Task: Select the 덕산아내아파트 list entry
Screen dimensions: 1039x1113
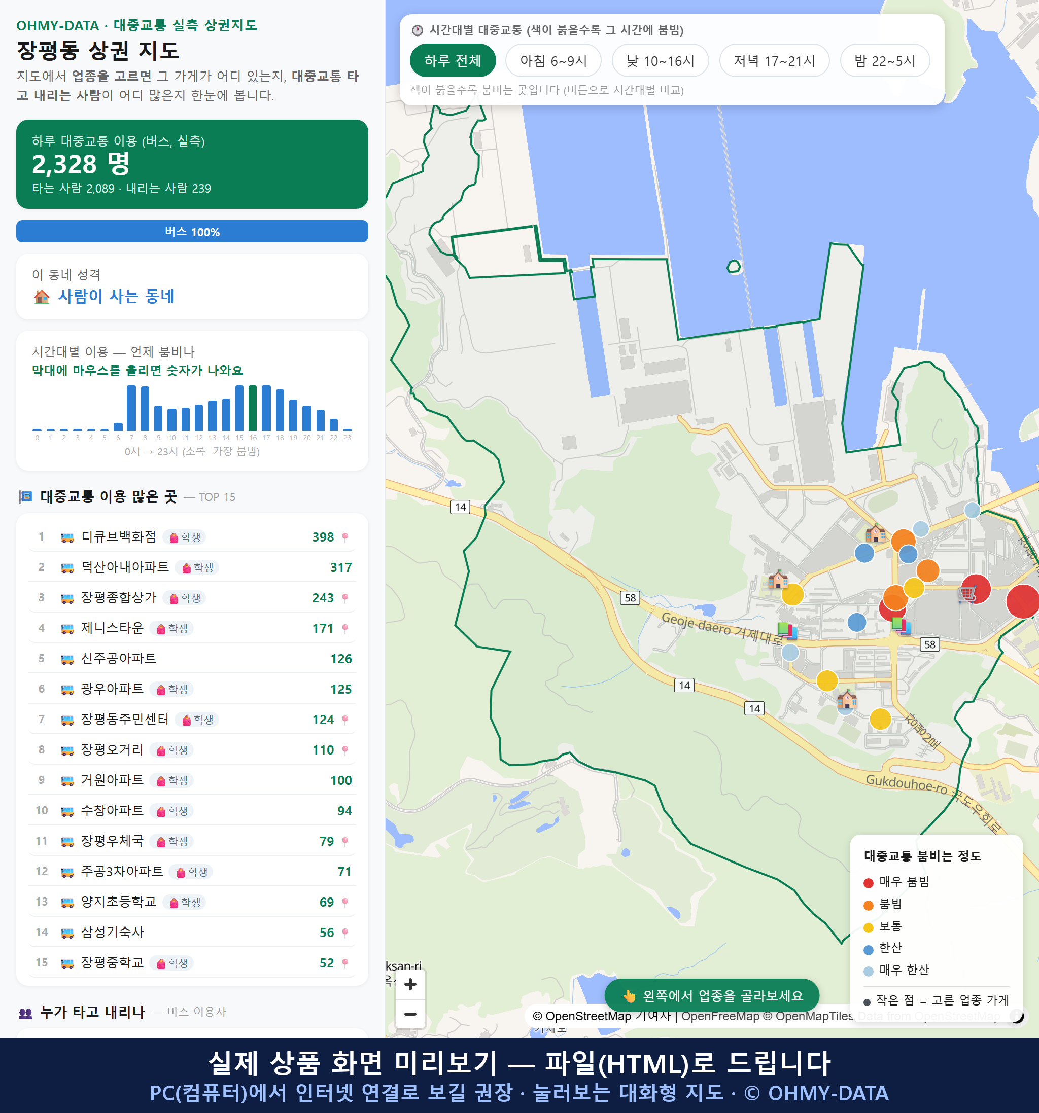Action: 192,568
